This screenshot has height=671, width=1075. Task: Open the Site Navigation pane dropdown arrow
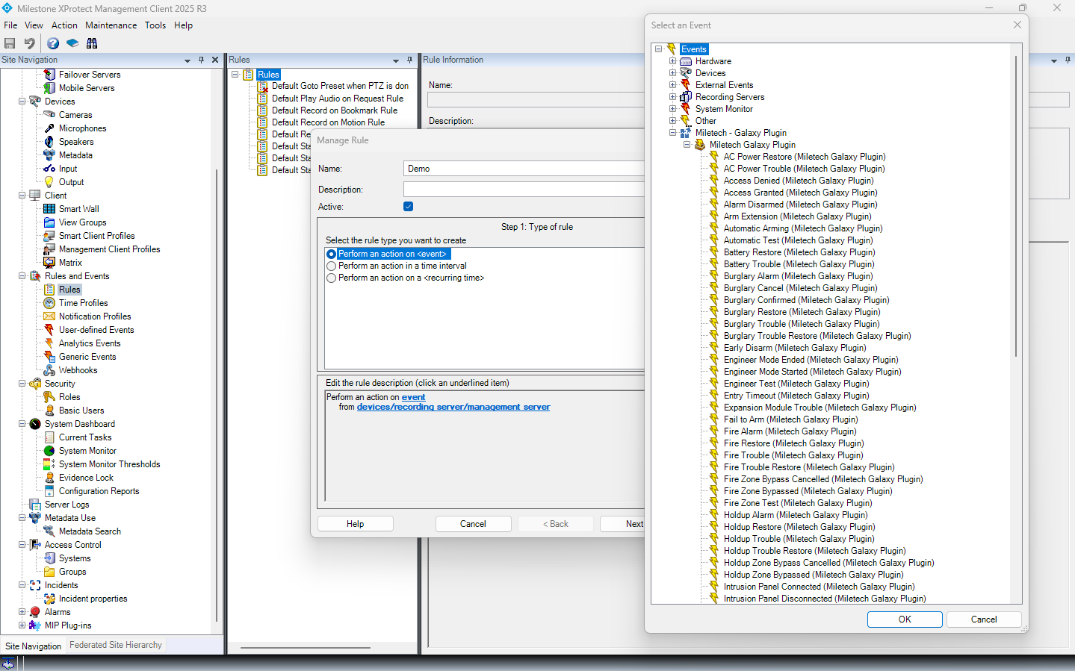click(x=188, y=60)
